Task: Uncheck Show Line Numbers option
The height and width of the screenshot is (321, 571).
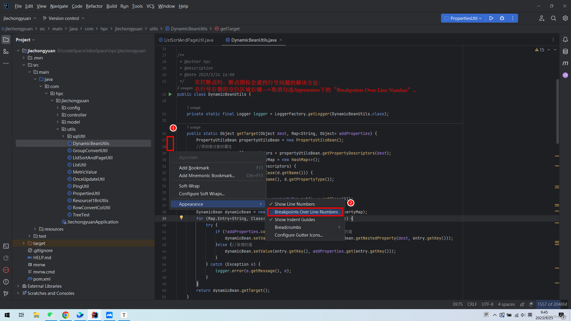Action: 294,204
